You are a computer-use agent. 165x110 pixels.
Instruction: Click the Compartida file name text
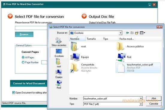[88, 65]
